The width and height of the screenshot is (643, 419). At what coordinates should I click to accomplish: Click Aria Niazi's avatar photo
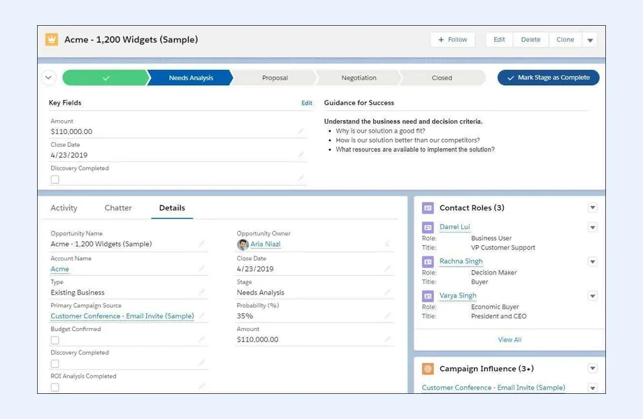point(243,244)
